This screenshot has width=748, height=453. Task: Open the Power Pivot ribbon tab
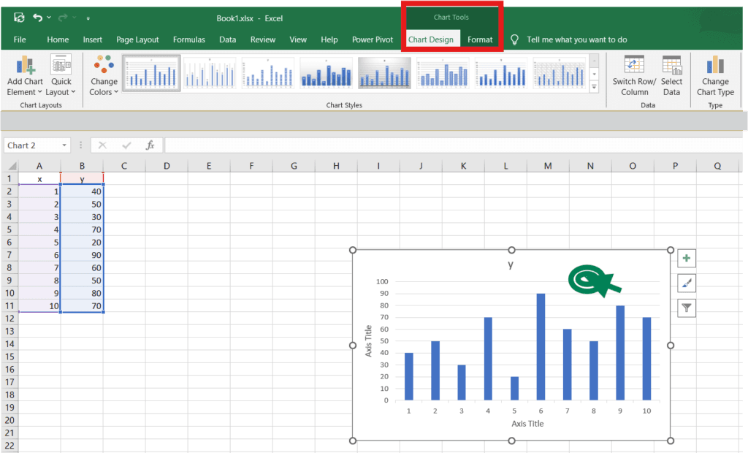(373, 39)
